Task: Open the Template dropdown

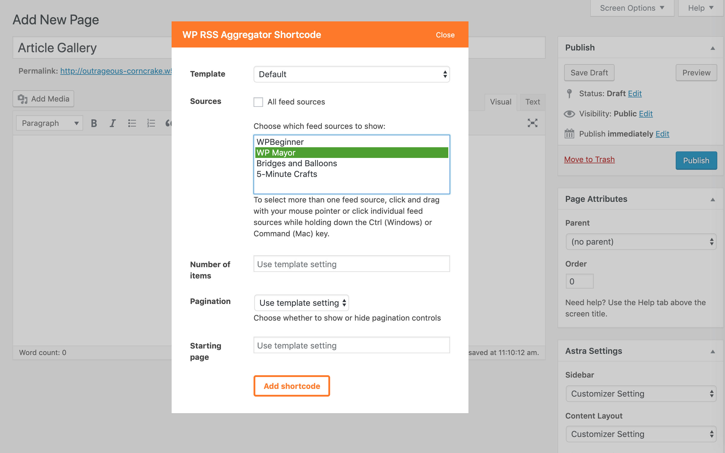Action: (x=352, y=74)
